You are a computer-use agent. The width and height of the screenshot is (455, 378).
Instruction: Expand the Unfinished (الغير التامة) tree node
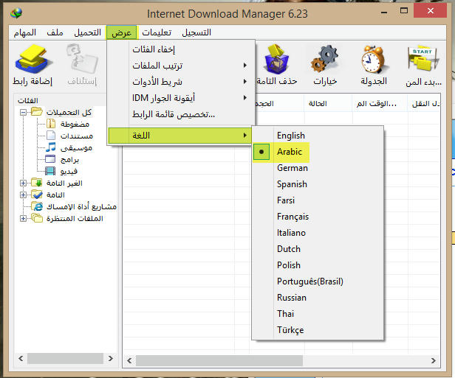click(x=23, y=183)
